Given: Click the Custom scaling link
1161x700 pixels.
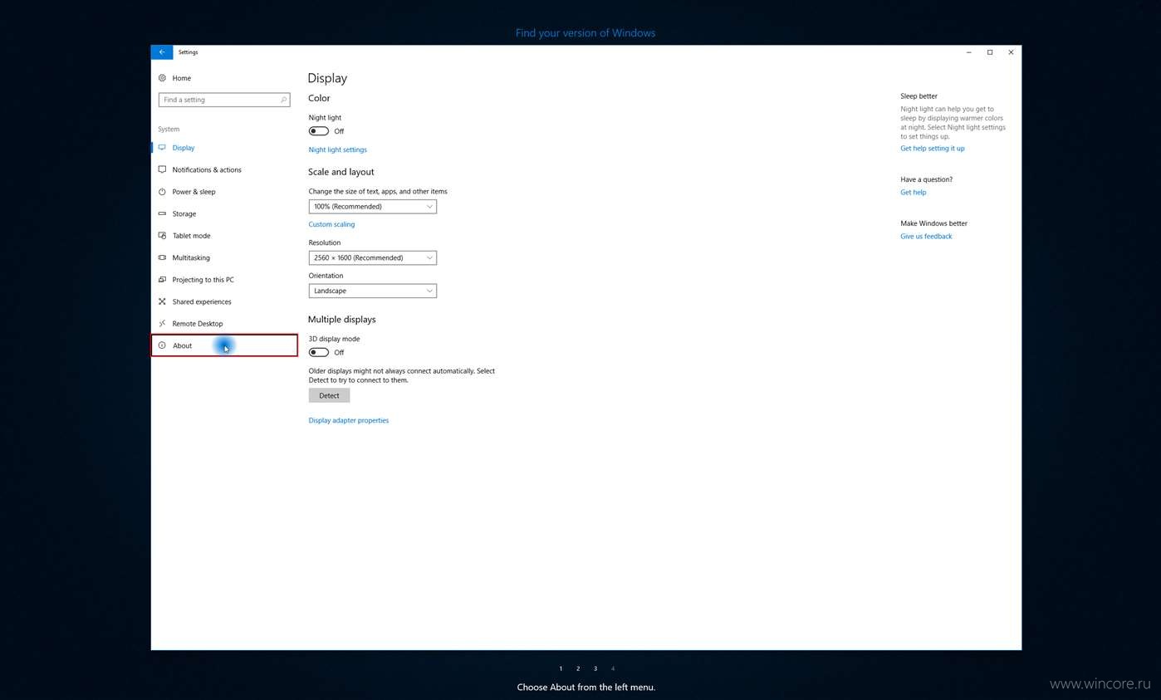Looking at the screenshot, I should [x=331, y=224].
